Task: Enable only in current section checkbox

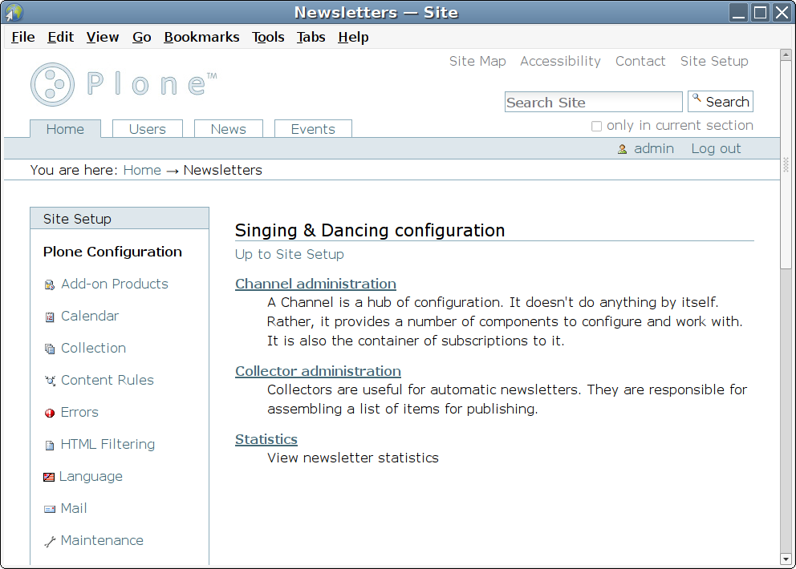Action: click(x=596, y=126)
